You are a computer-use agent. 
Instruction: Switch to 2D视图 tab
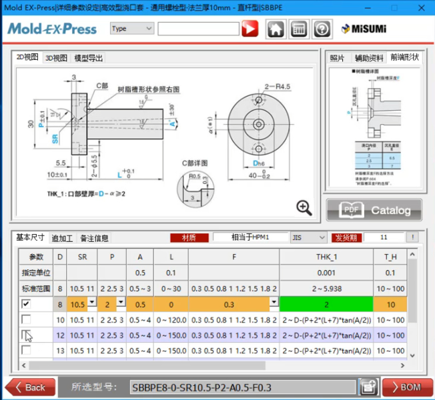(27, 57)
